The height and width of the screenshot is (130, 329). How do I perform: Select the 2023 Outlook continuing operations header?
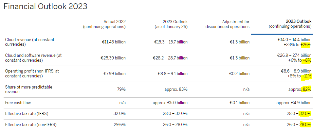(290, 24)
